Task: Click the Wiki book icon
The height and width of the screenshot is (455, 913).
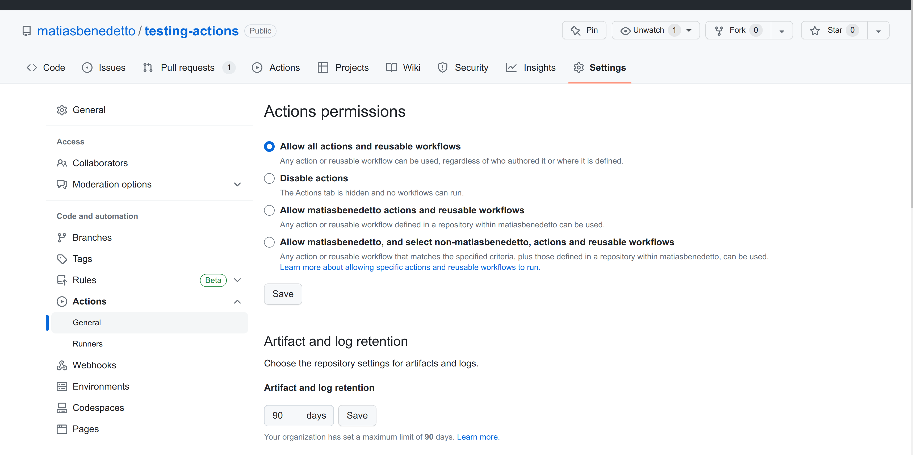Action: coord(391,67)
